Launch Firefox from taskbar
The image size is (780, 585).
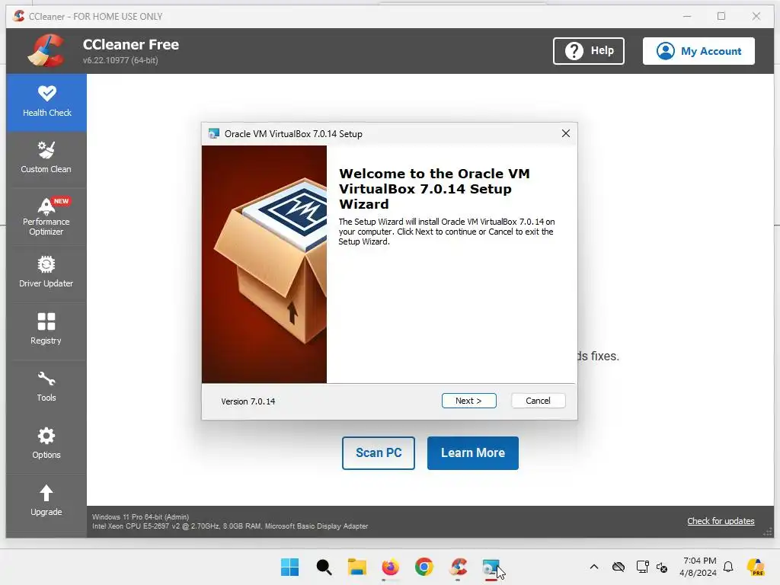[391, 567]
